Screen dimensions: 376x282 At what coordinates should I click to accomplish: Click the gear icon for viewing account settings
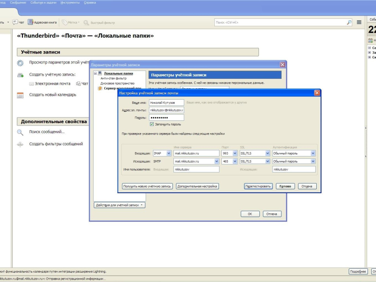[20, 63]
